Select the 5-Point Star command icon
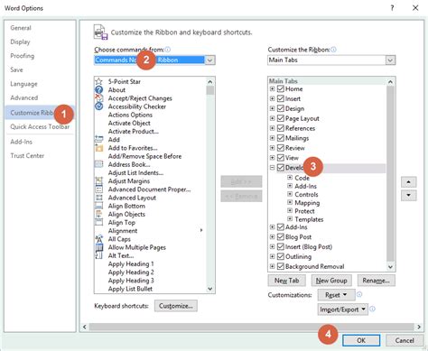Image resolution: width=428 pixels, height=351 pixels. click(x=98, y=81)
